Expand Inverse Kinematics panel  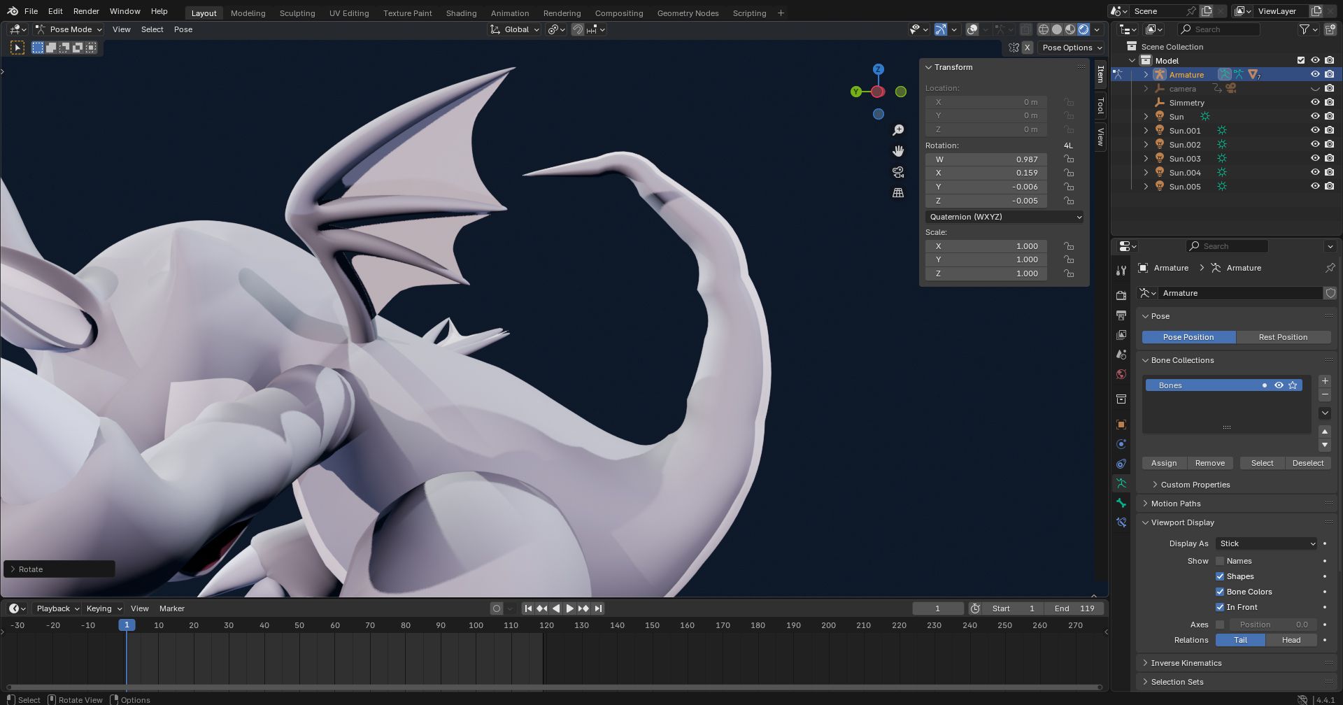[x=1186, y=663]
